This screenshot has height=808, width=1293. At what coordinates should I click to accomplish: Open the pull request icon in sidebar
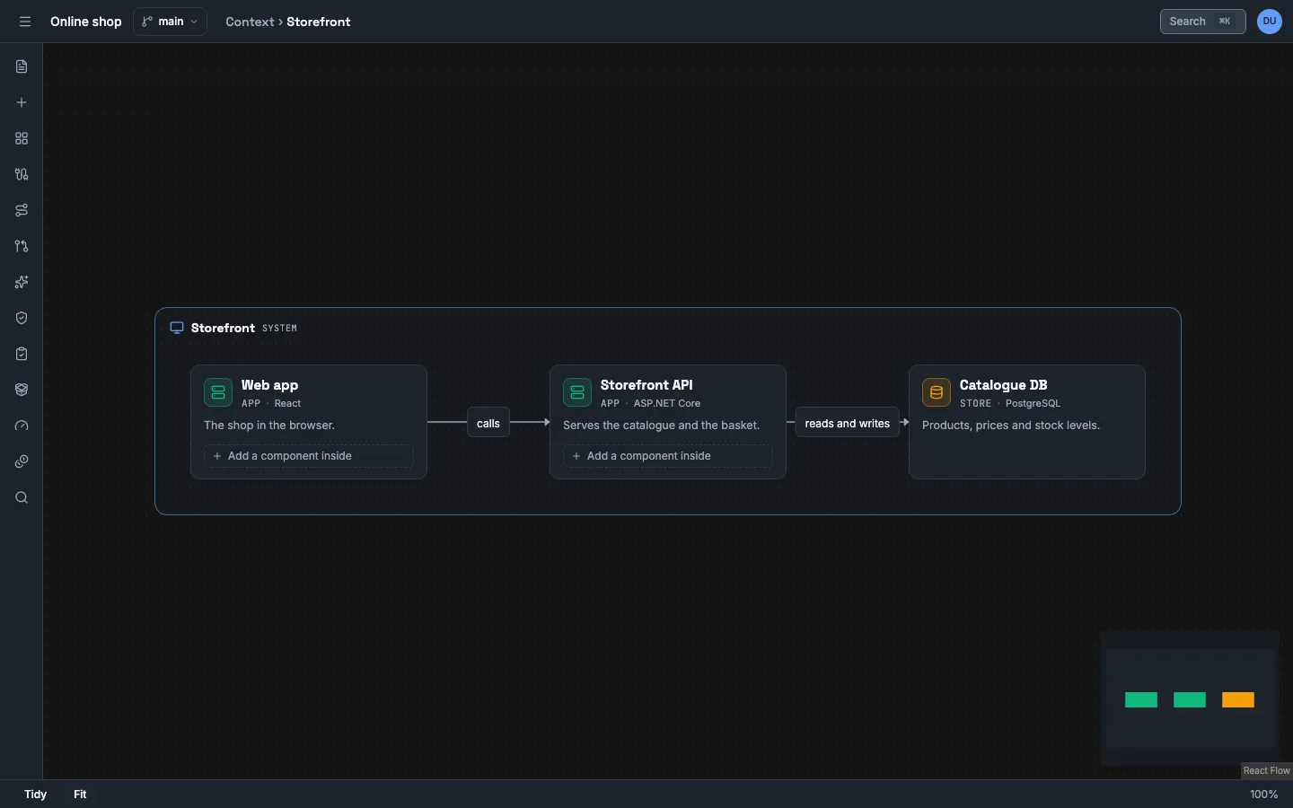click(x=22, y=246)
